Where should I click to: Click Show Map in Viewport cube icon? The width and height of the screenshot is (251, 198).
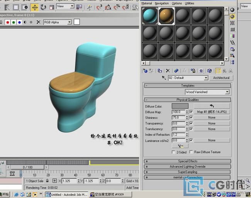pos(209,71)
